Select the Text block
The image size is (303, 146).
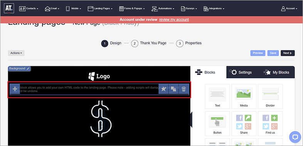(x=217, y=96)
